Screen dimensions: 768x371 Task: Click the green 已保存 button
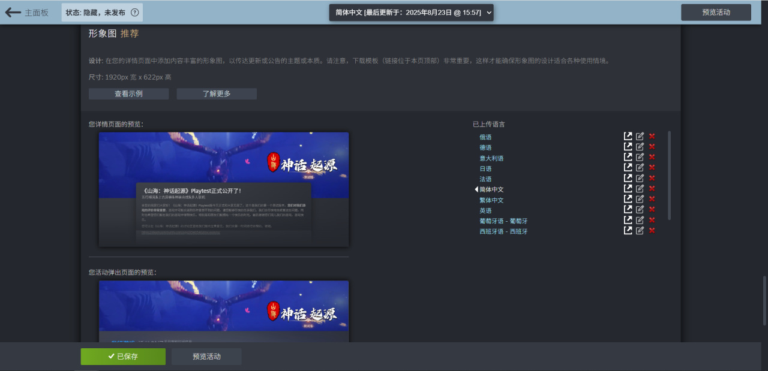[x=123, y=356]
